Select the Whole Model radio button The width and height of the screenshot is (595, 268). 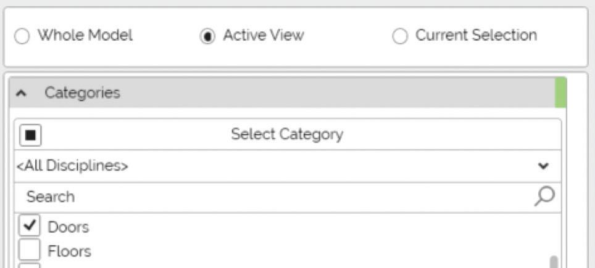[x=21, y=36]
